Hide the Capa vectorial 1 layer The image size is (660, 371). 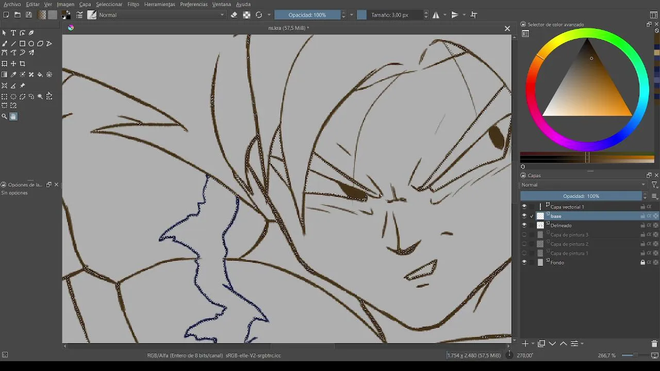coord(524,207)
